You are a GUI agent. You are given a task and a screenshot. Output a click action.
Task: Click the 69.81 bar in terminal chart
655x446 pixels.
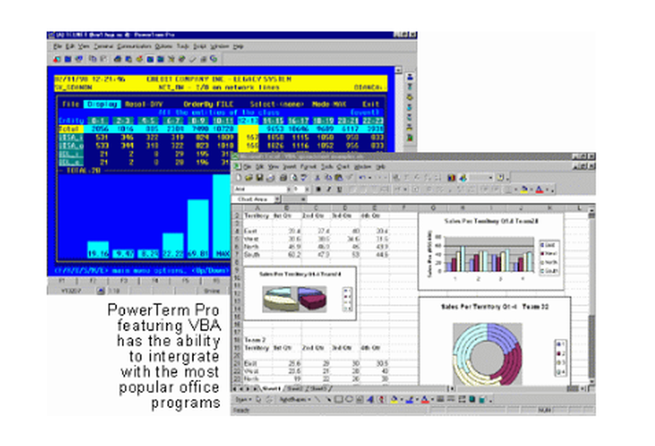(x=198, y=229)
